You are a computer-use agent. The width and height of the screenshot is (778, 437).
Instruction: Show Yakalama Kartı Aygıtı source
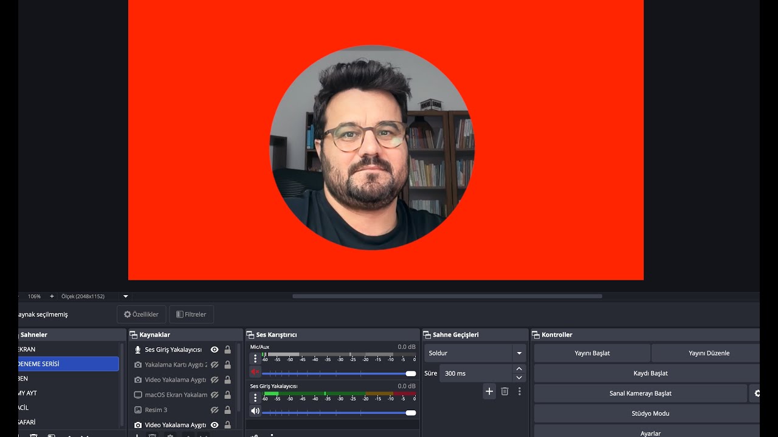pyautogui.click(x=215, y=365)
